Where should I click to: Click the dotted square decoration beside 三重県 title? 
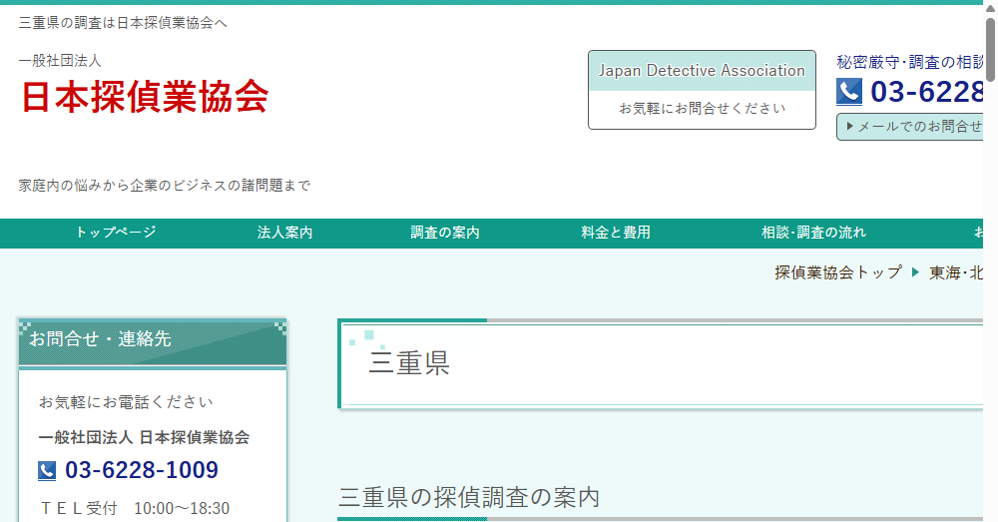point(367,339)
